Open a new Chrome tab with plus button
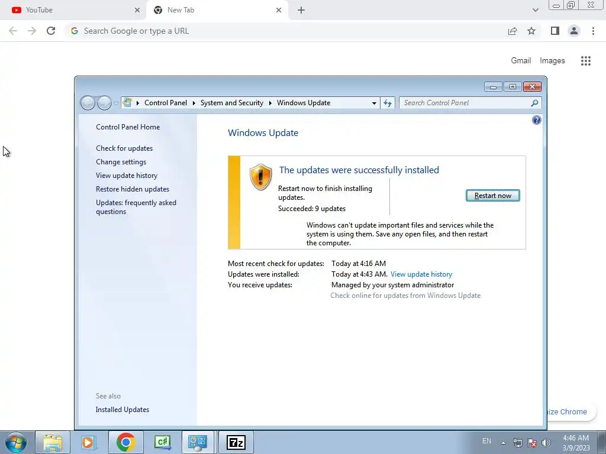 click(x=301, y=10)
